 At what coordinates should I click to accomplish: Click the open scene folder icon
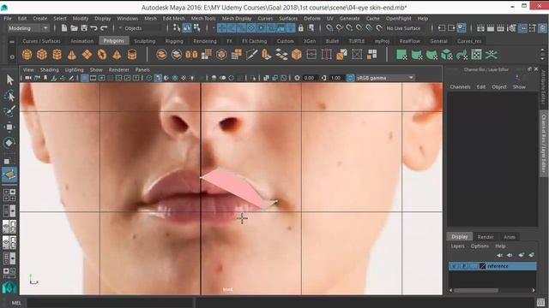pyautogui.click(x=75, y=28)
